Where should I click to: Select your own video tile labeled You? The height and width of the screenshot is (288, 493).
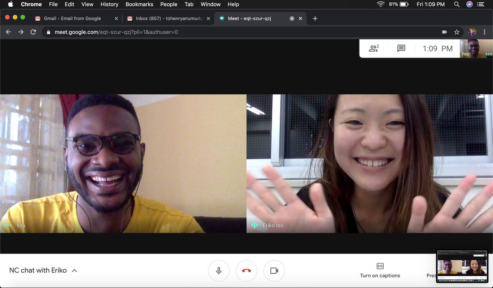(123, 164)
